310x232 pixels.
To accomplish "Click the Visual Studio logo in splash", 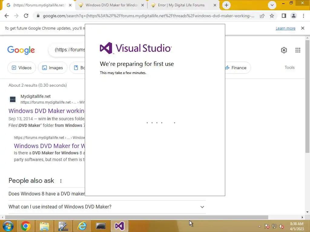I will point(136,48).
